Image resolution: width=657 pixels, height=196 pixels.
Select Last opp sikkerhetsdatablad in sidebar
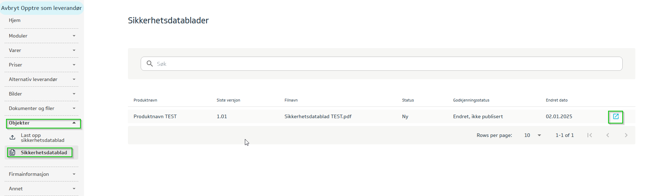tap(43, 138)
